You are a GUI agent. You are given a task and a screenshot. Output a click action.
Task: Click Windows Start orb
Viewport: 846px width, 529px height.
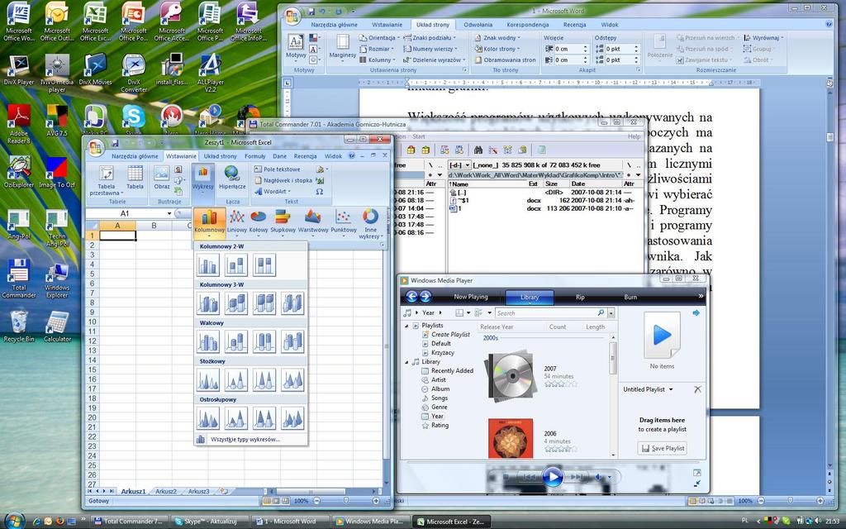pyautogui.click(x=13, y=521)
